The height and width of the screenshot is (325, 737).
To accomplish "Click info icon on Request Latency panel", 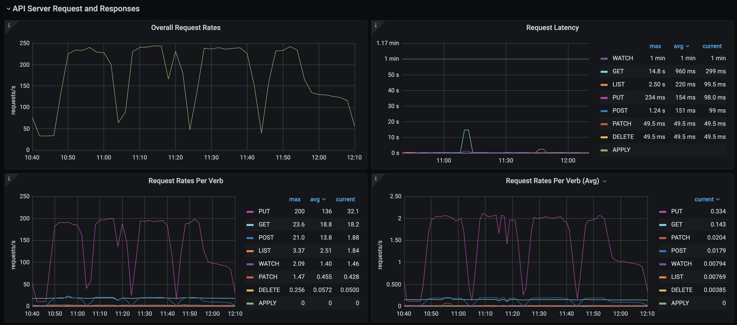I will click(376, 25).
